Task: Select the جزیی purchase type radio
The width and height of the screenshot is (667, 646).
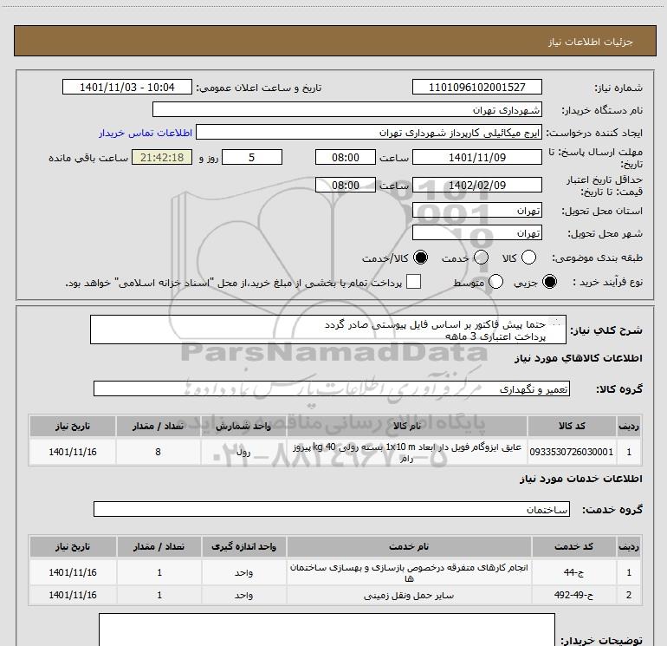Action: click(549, 282)
